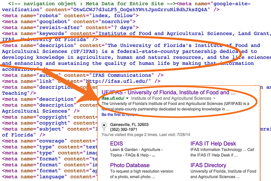Viewport: 271px width, 181px height.
Task: Click the phone number (352) 392-1971
Action: (x=124, y=130)
